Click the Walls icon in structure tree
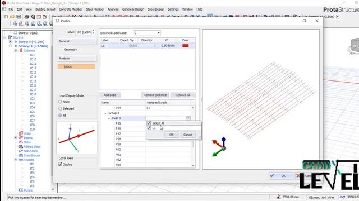 21,133
